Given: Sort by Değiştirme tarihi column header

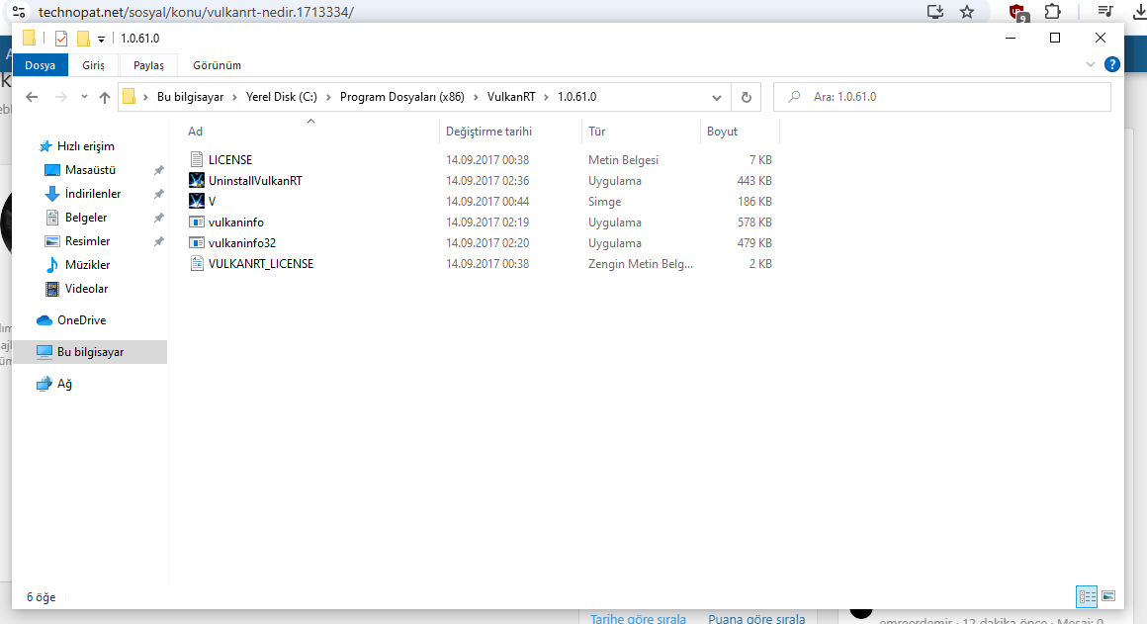Looking at the screenshot, I should click(x=488, y=132).
